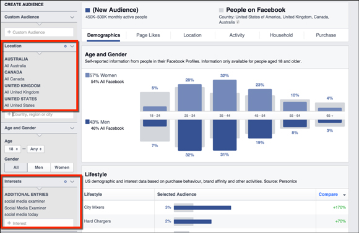Select the All gender button
Screen dimensions: 359x233
click(x=16, y=167)
